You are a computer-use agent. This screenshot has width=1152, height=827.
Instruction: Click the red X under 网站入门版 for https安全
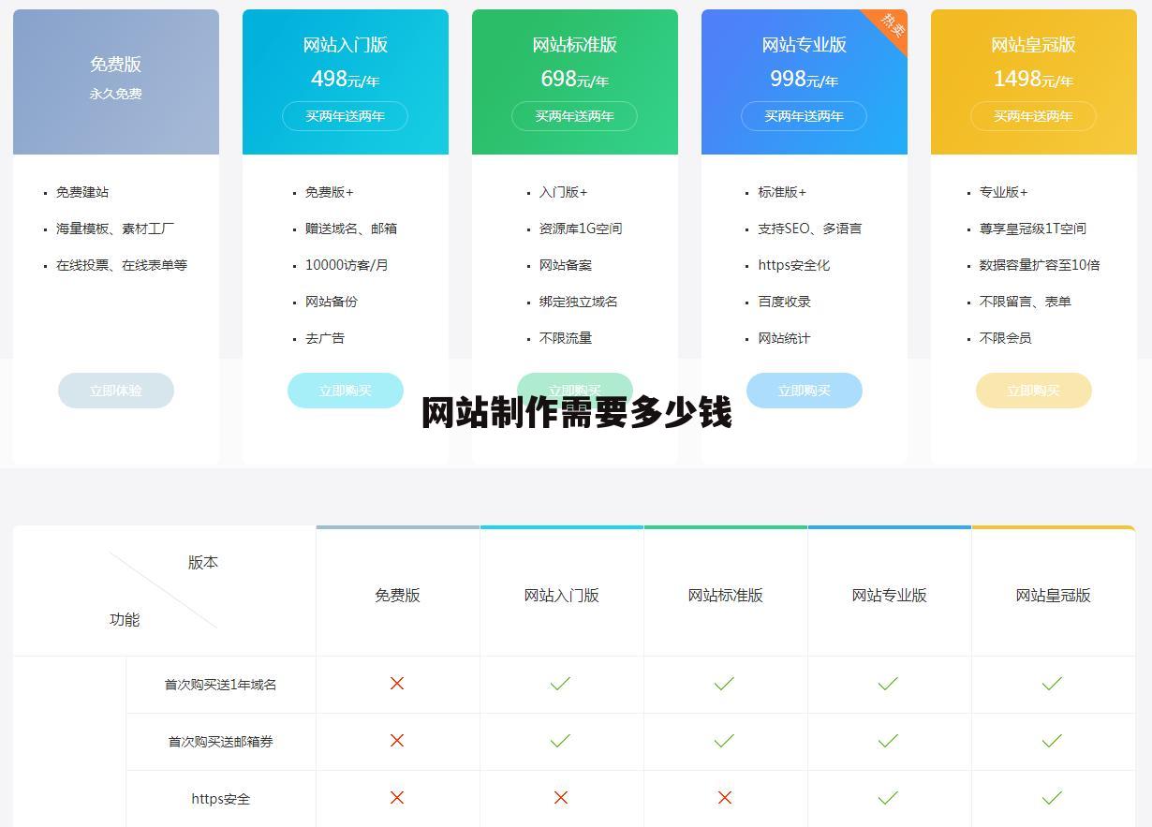(x=560, y=798)
